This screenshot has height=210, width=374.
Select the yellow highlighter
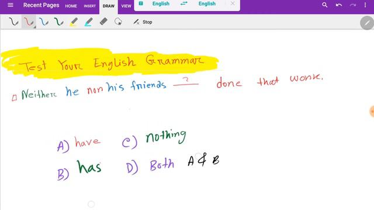pyautogui.click(x=74, y=22)
